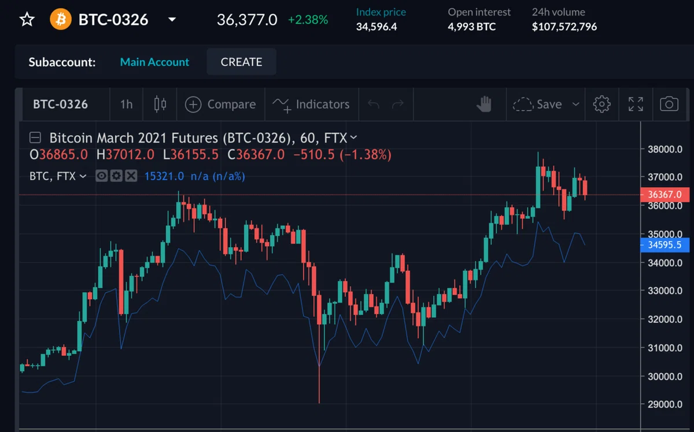The width and height of the screenshot is (694, 432).
Task: Click the Index price label
Action: pos(381,12)
